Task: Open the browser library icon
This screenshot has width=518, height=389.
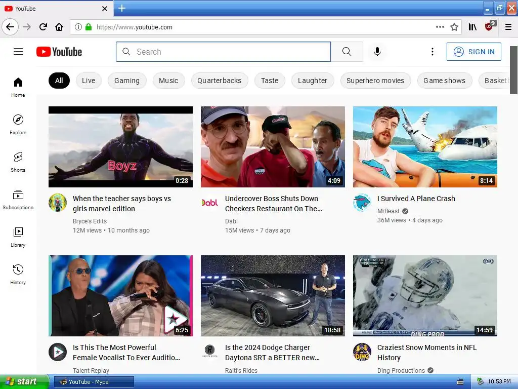Action: tap(472, 27)
